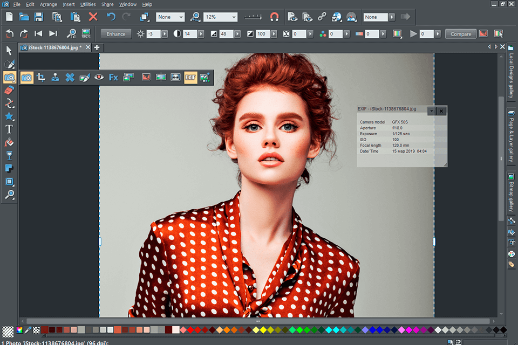Pick the yellow swatch in color line
The image size is (518, 345).
coord(263,330)
